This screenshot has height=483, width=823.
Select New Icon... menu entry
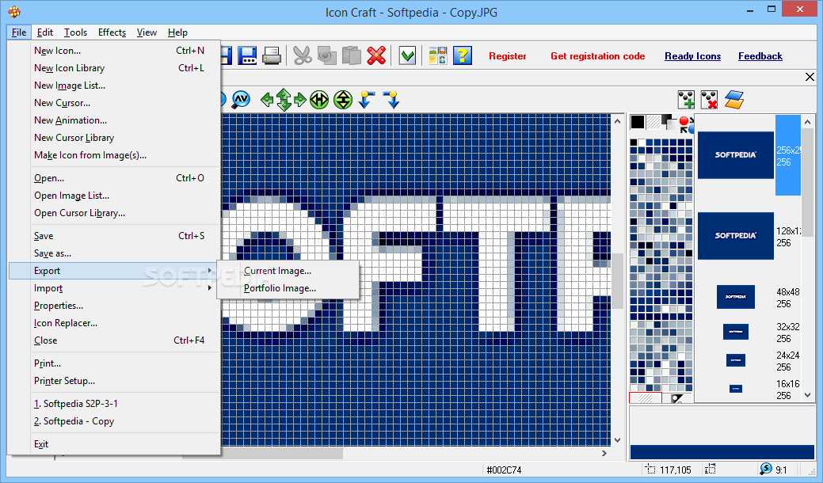[x=113, y=51]
